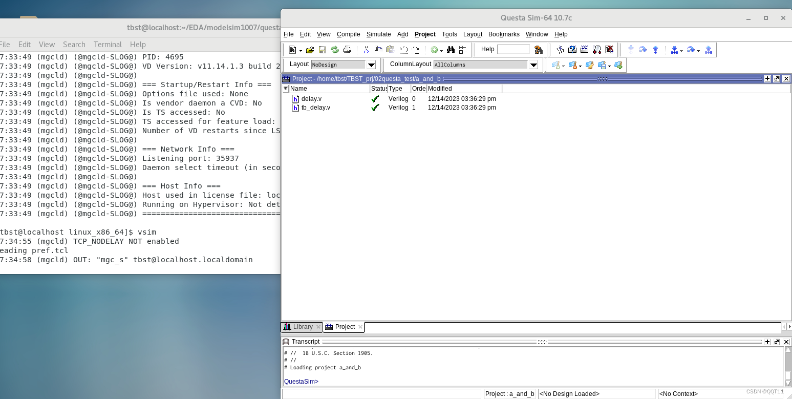
Task: Click the Print icon in toolbar
Action: (347, 50)
